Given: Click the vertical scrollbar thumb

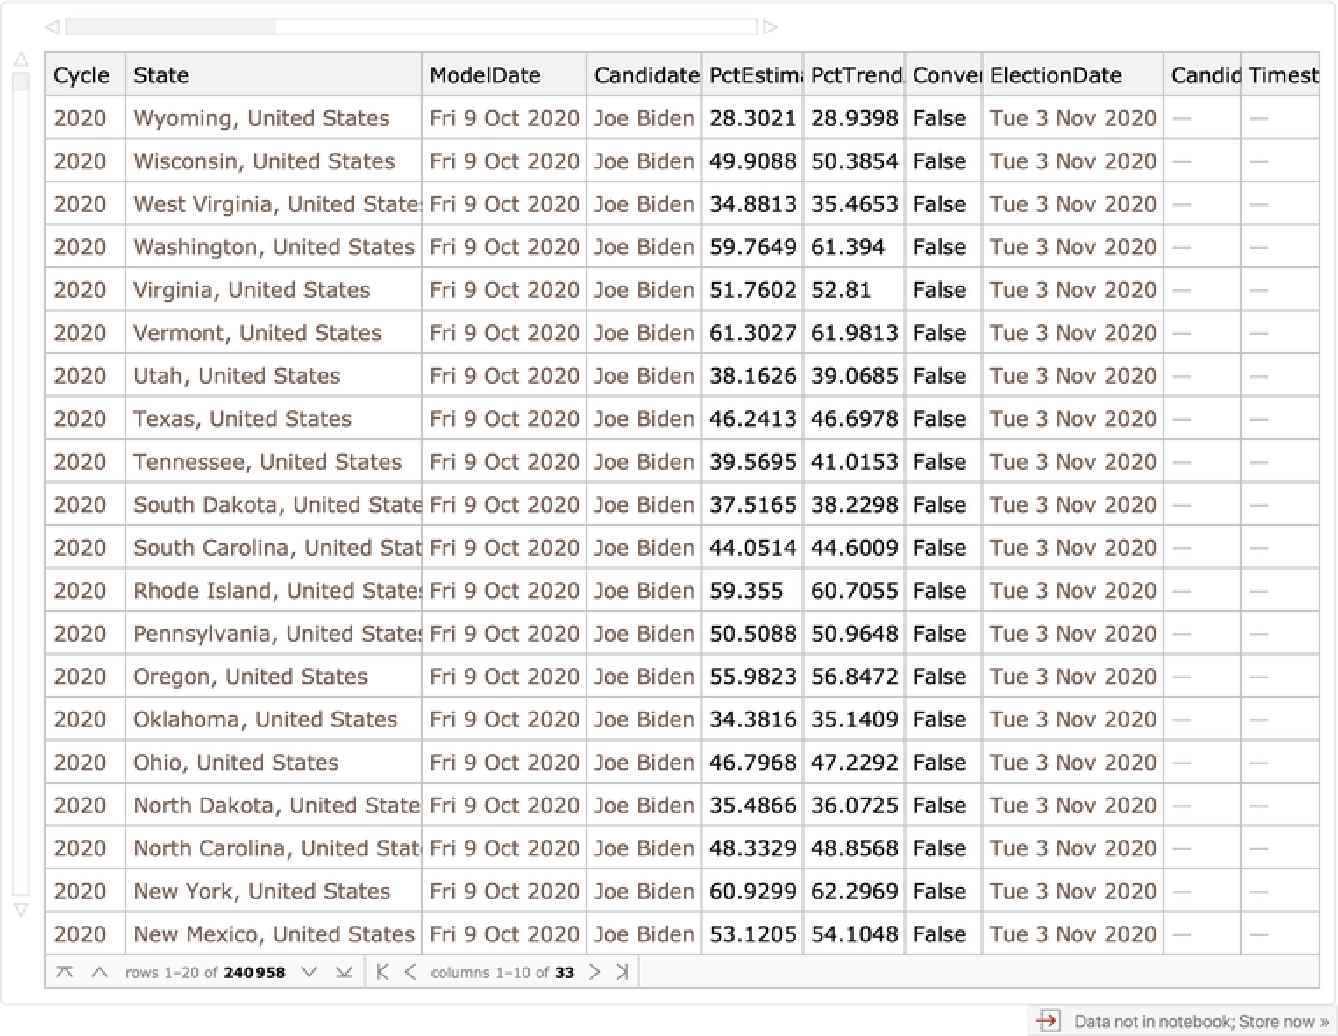Looking at the screenshot, I should coord(21,82).
